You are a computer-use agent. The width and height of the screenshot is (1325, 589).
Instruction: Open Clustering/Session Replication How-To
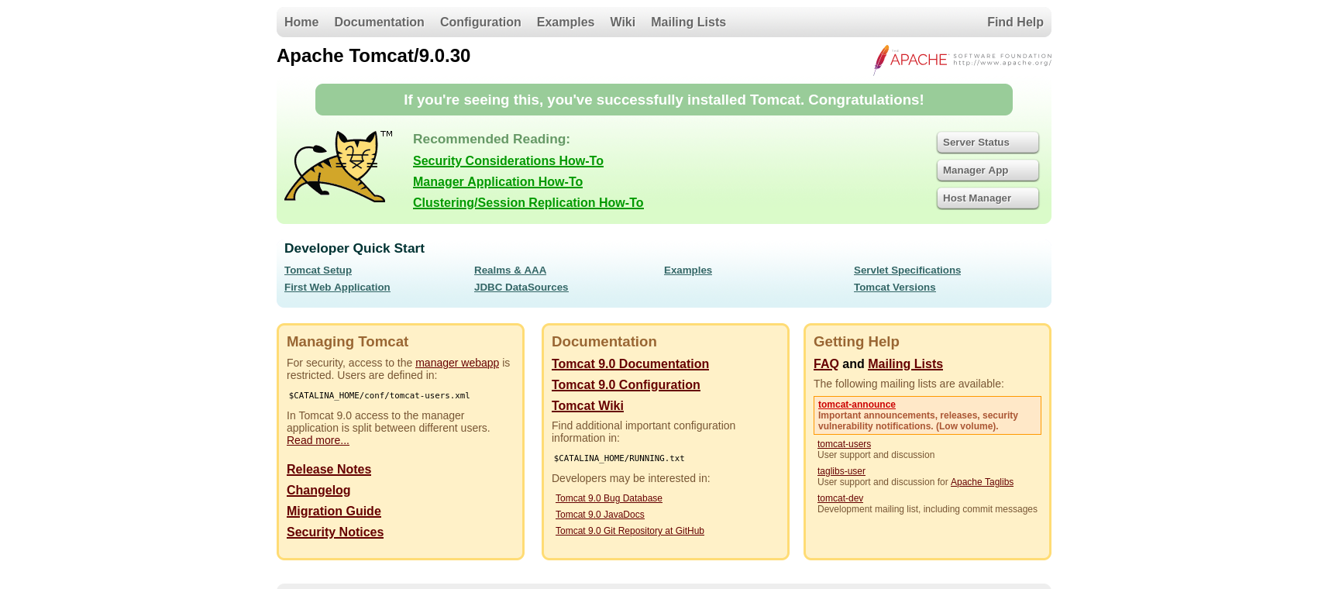[x=528, y=203]
